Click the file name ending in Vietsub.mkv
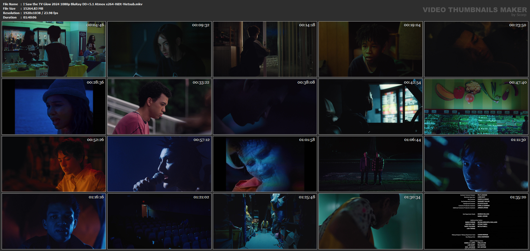Viewport: 530px width, 251px height. coord(83,4)
